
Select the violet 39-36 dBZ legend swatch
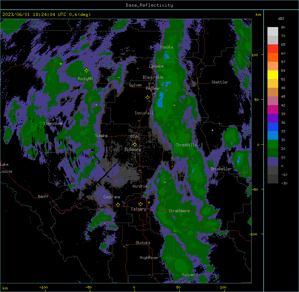[x=273, y=118]
